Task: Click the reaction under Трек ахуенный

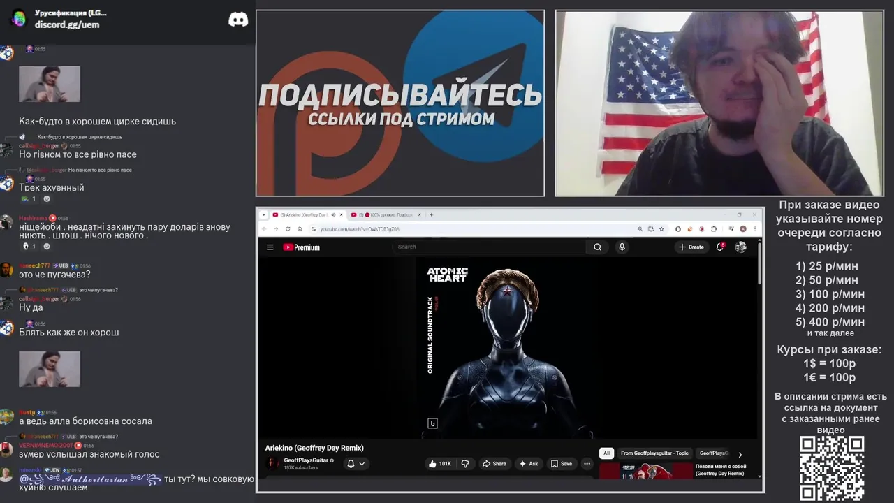Action: [29, 198]
